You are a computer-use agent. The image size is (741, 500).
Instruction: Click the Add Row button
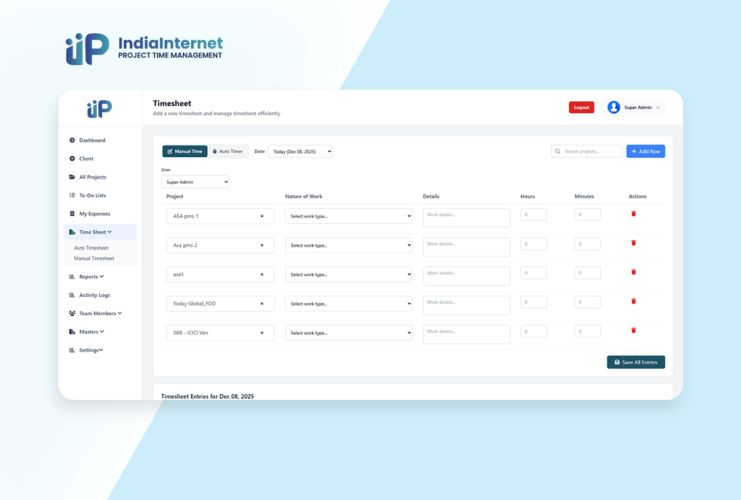tap(645, 151)
